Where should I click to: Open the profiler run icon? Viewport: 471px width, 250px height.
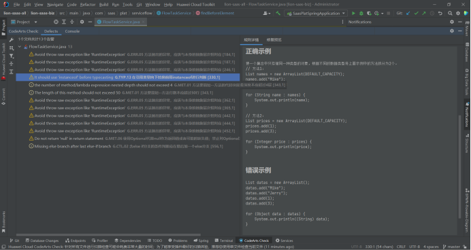point(376,13)
